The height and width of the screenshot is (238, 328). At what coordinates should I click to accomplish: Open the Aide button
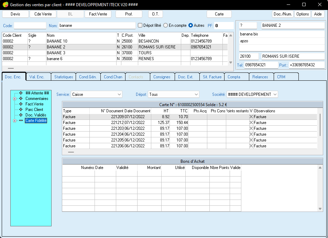[x=318, y=14]
